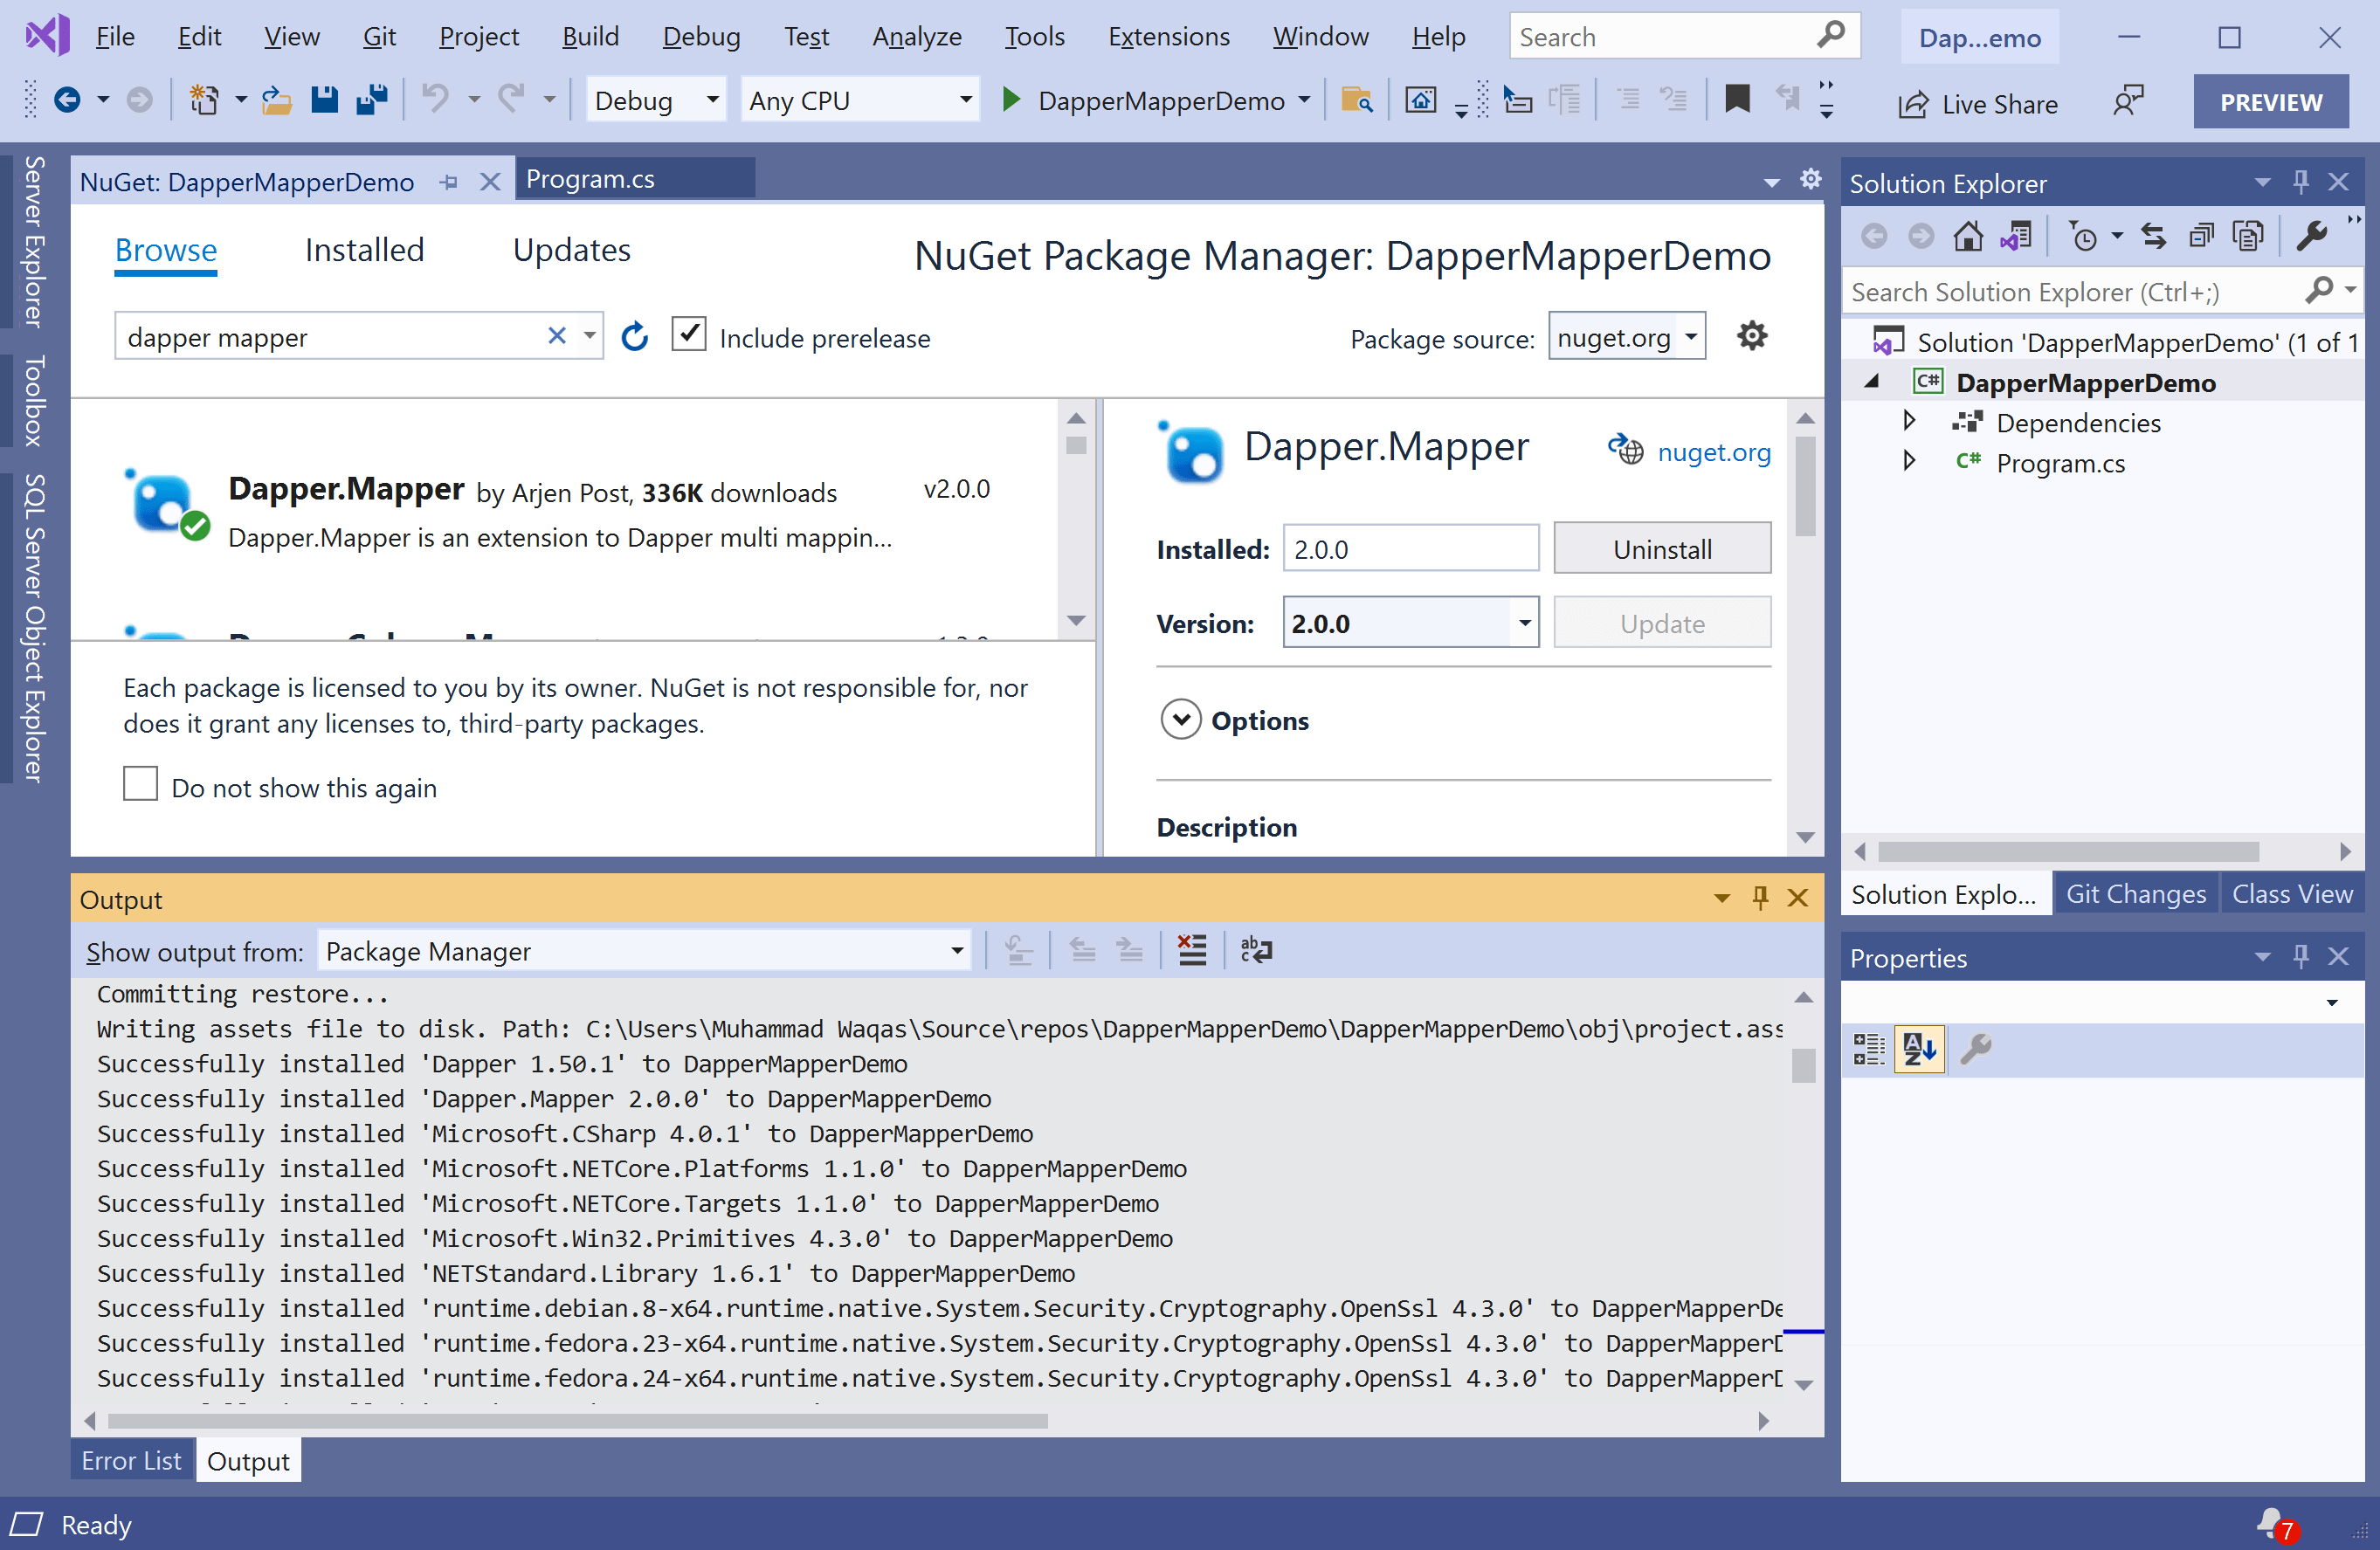Collapse all nodes in Solution Explorer

[2201, 236]
